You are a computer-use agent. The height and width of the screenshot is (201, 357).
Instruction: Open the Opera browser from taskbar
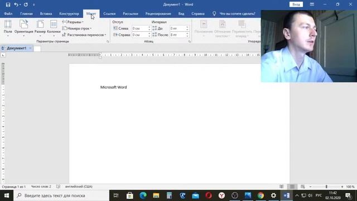click(209, 195)
